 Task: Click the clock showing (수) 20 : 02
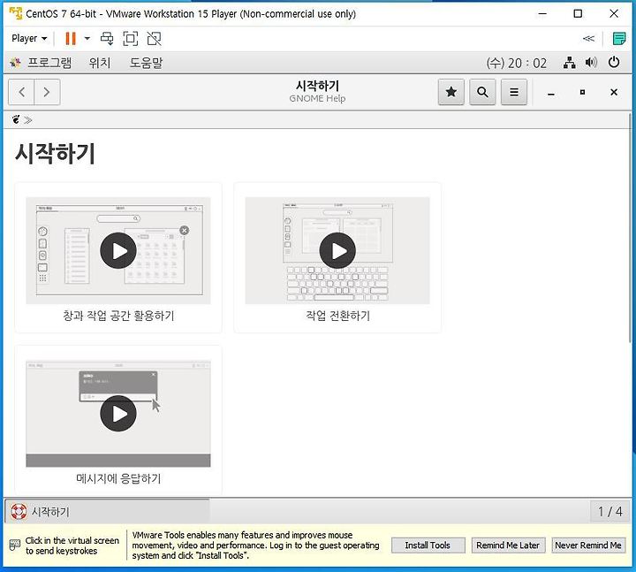(517, 63)
